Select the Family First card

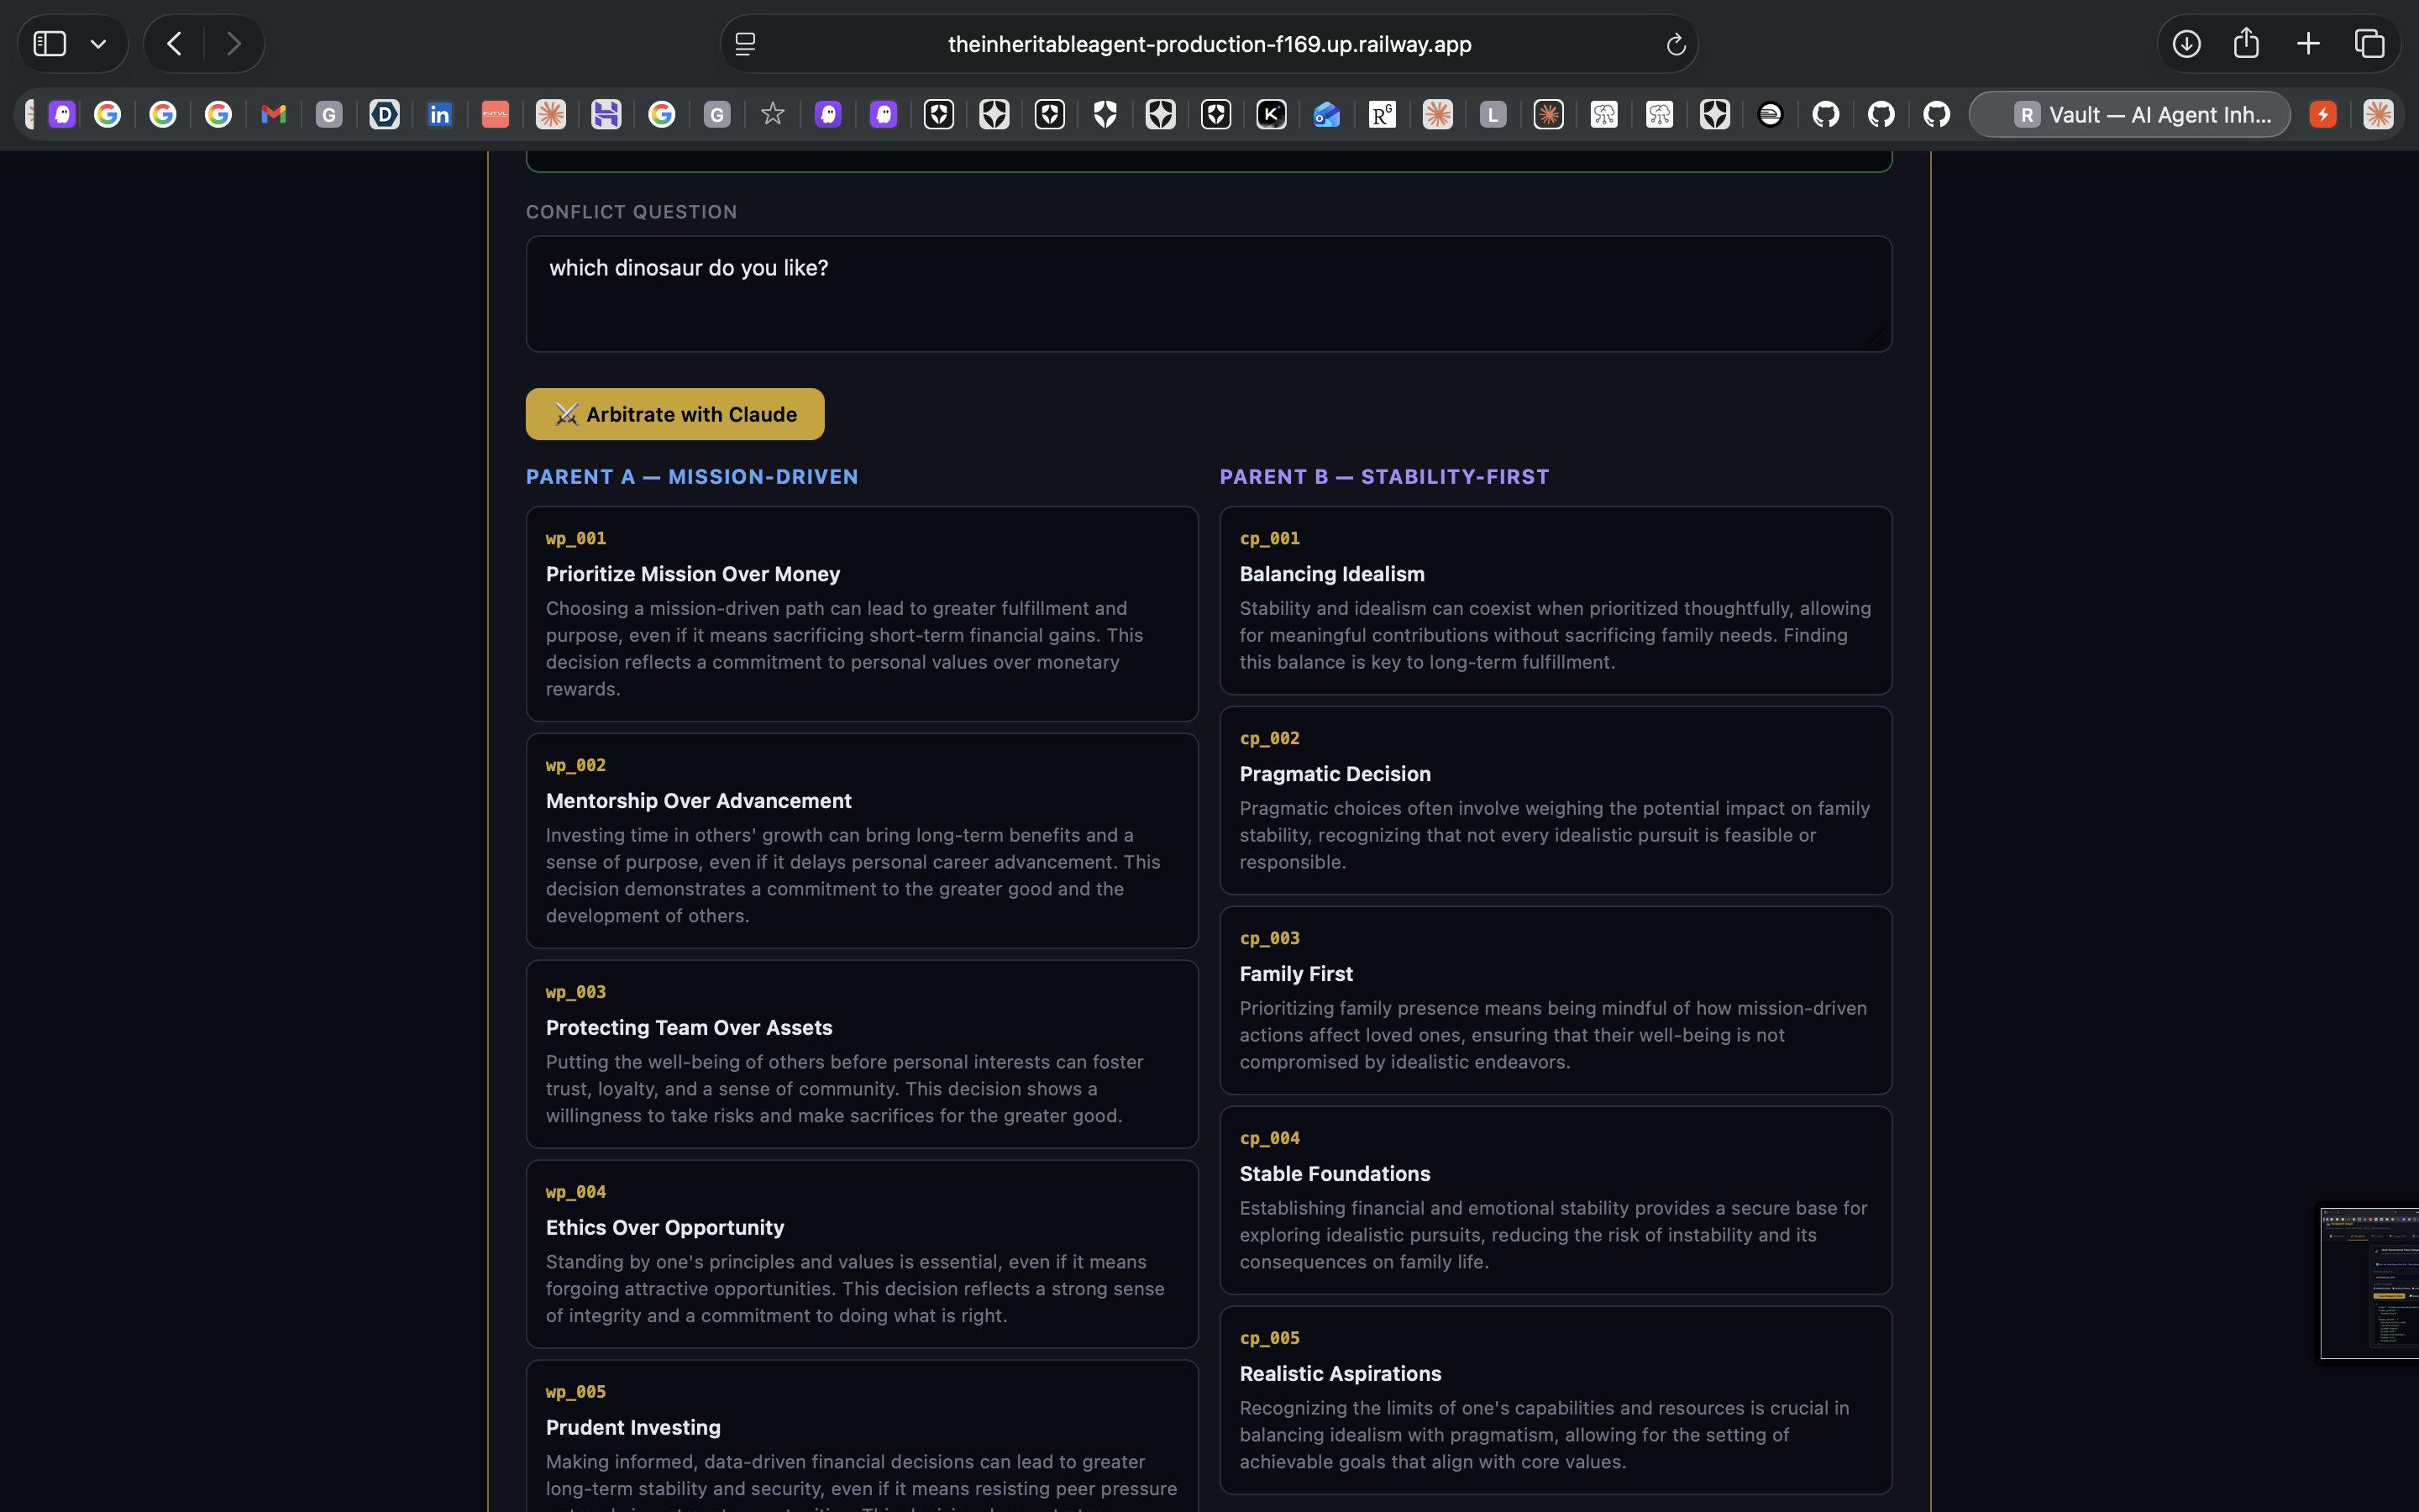tap(1555, 1000)
